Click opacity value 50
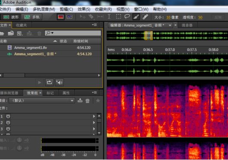The image size is (228, 160). (x=200, y=18)
